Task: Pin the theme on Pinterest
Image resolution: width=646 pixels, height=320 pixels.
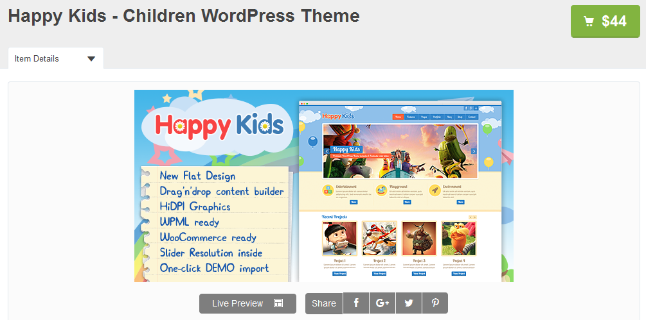Action: 435,303
